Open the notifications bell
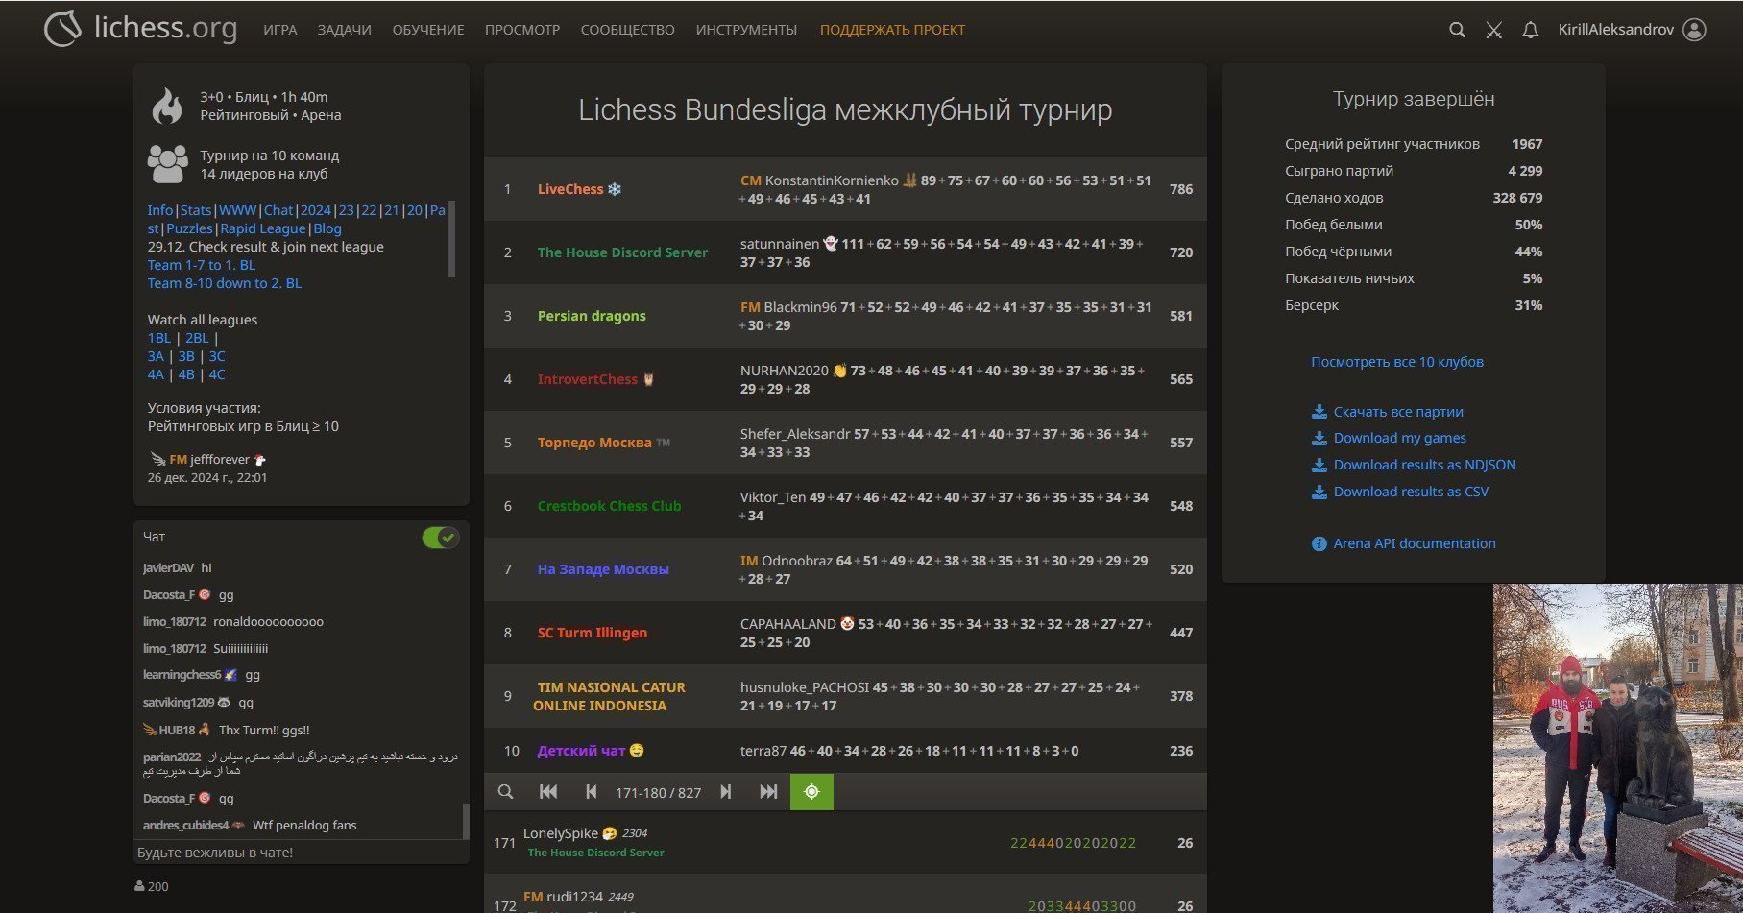 click(1531, 30)
